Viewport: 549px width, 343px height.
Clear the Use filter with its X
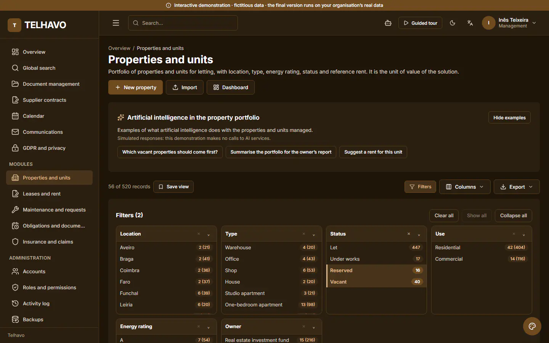pyautogui.click(x=514, y=234)
